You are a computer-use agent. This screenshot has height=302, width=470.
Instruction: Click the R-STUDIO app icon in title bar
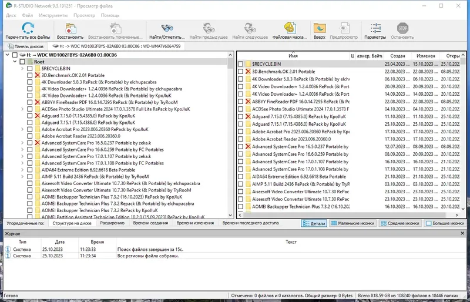click(x=9, y=6)
